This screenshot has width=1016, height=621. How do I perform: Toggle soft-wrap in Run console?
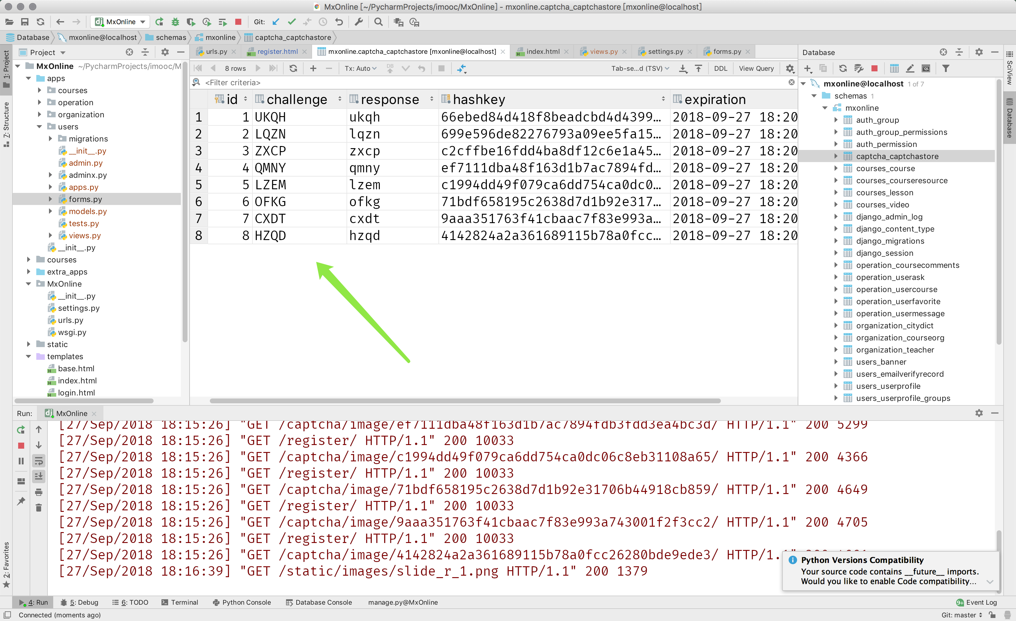point(39,460)
